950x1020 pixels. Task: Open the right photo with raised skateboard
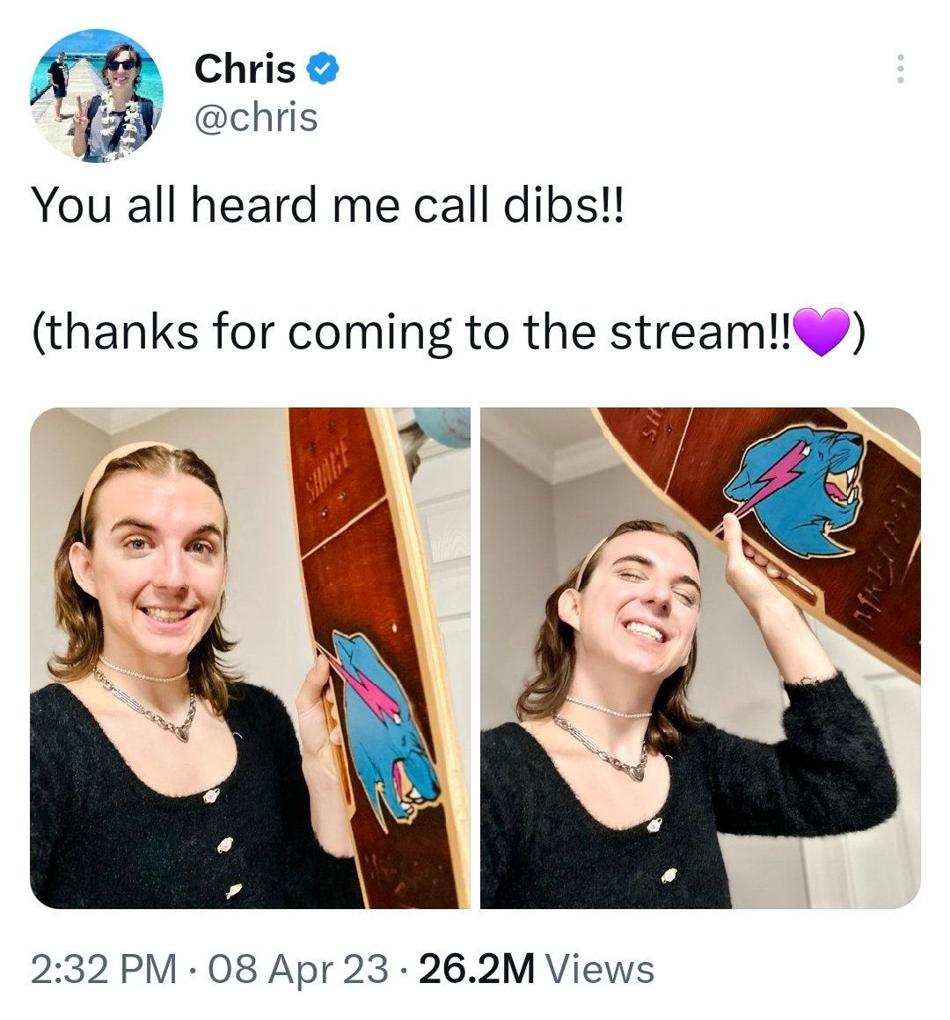700,657
